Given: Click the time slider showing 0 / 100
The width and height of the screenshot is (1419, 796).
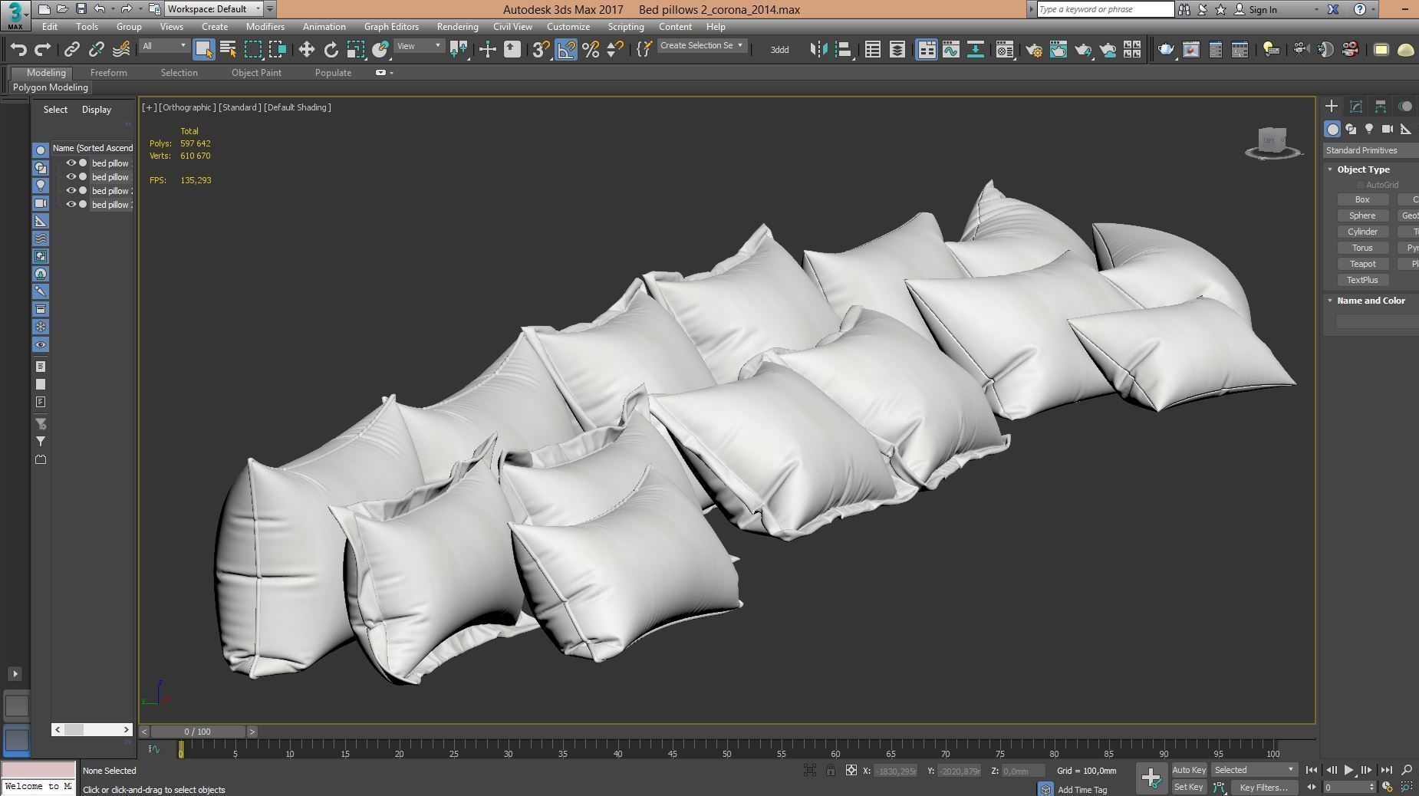Looking at the screenshot, I should pos(198,732).
